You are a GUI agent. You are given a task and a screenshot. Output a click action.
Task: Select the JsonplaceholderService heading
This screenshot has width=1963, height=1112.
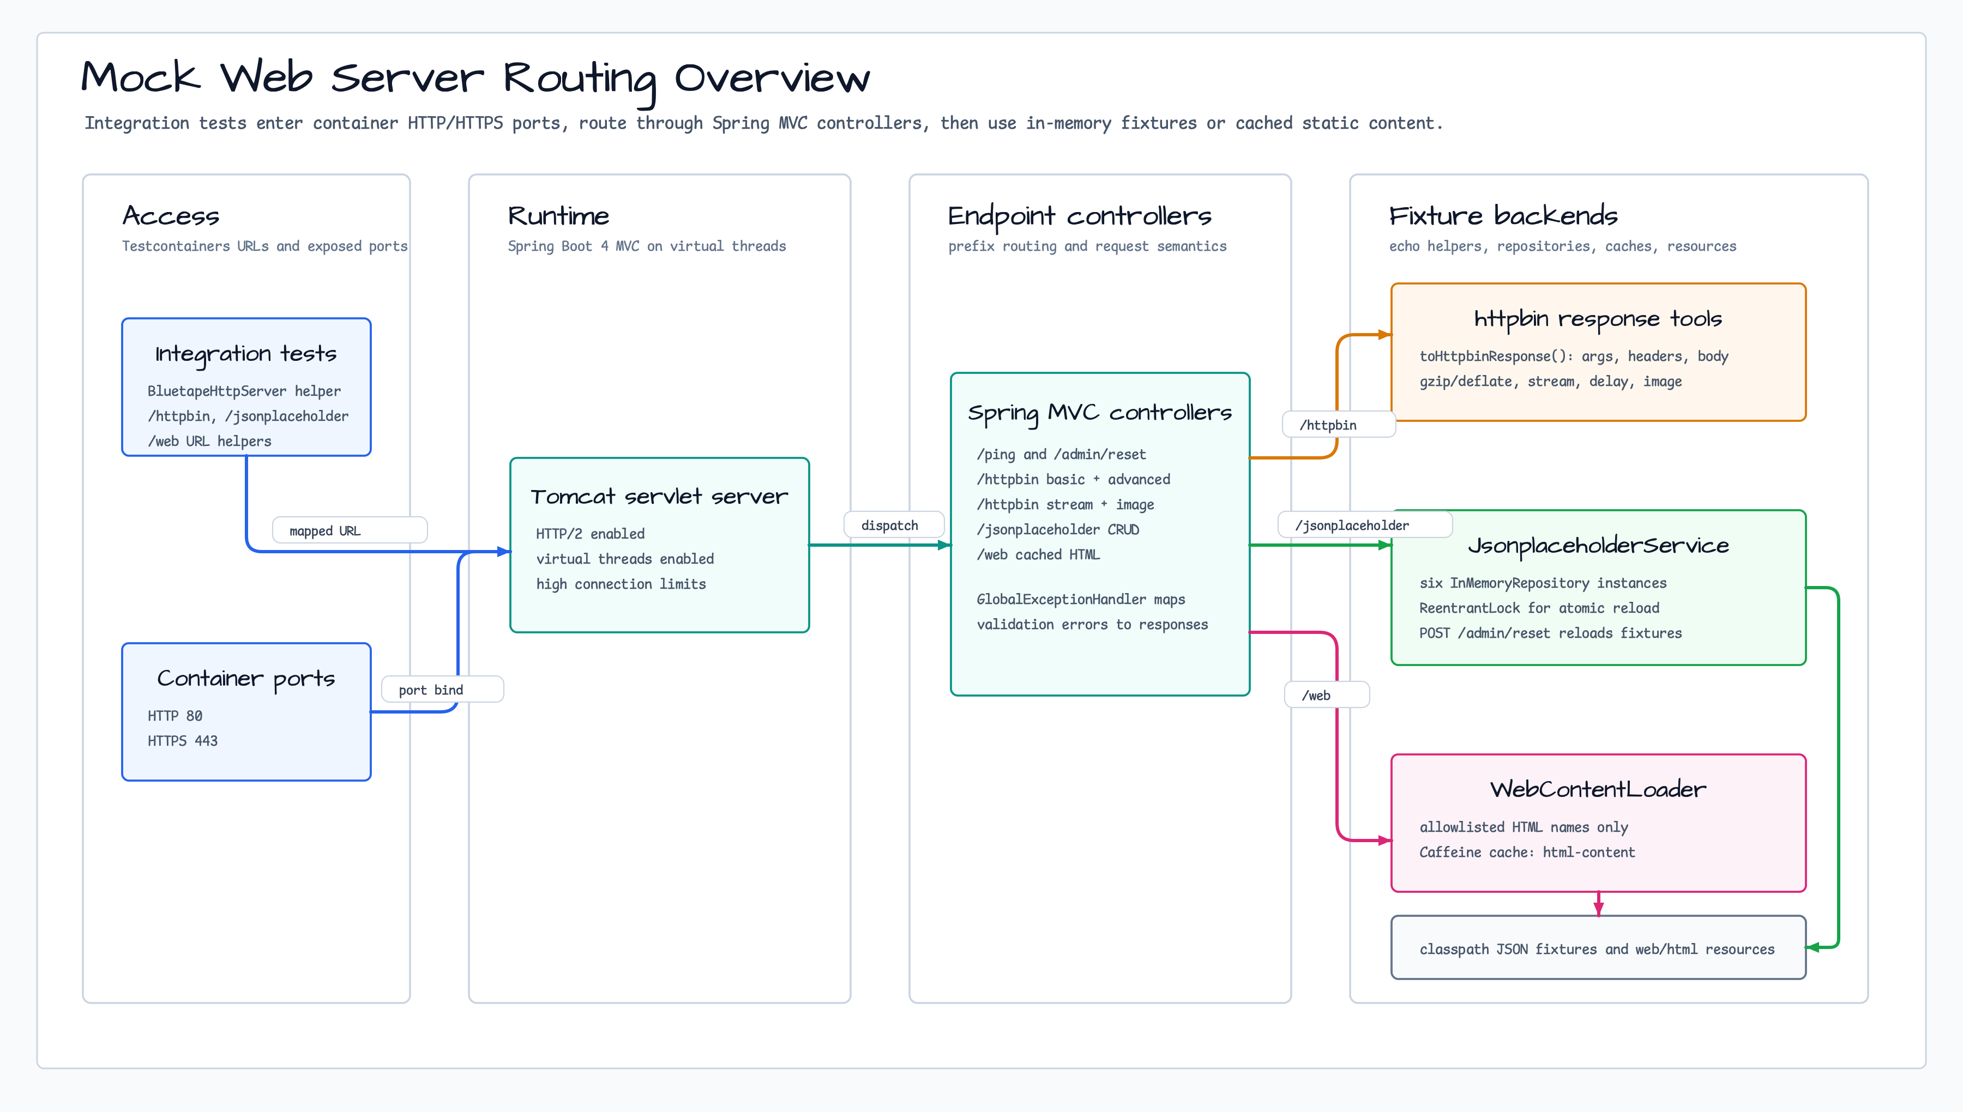1598,545
